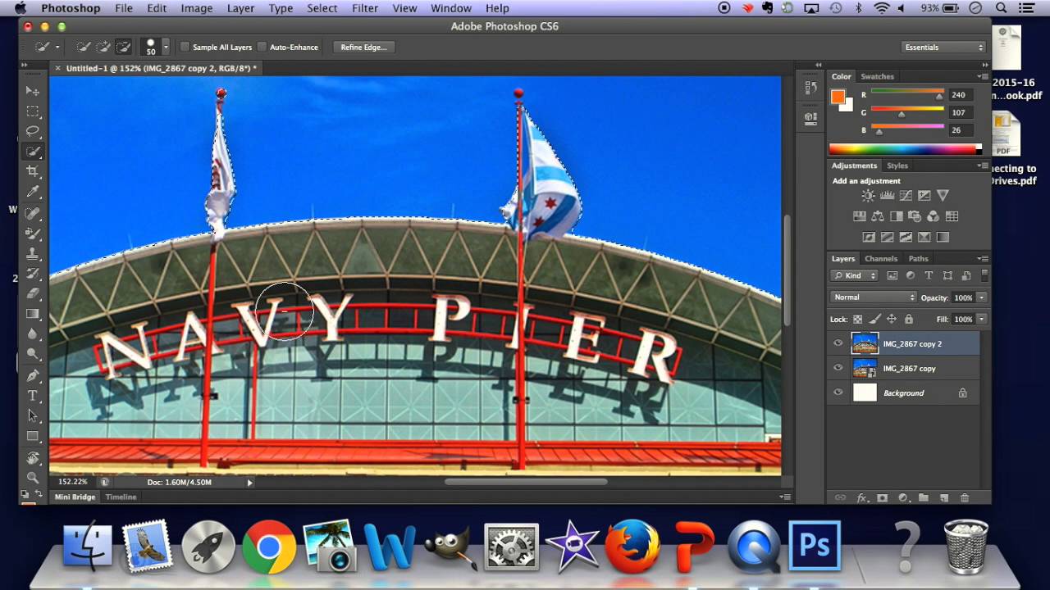The image size is (1050, 590).
Task: Open the Image menu
Action: [x=197, y=8]
